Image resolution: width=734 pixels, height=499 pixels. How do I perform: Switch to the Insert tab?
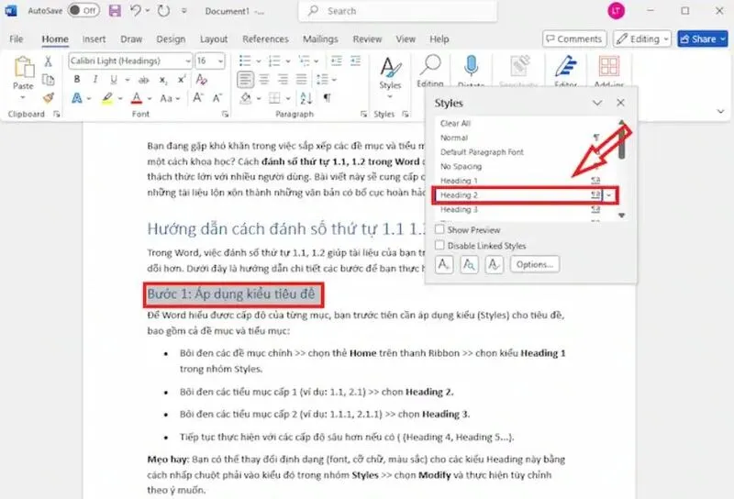(94, 39)
